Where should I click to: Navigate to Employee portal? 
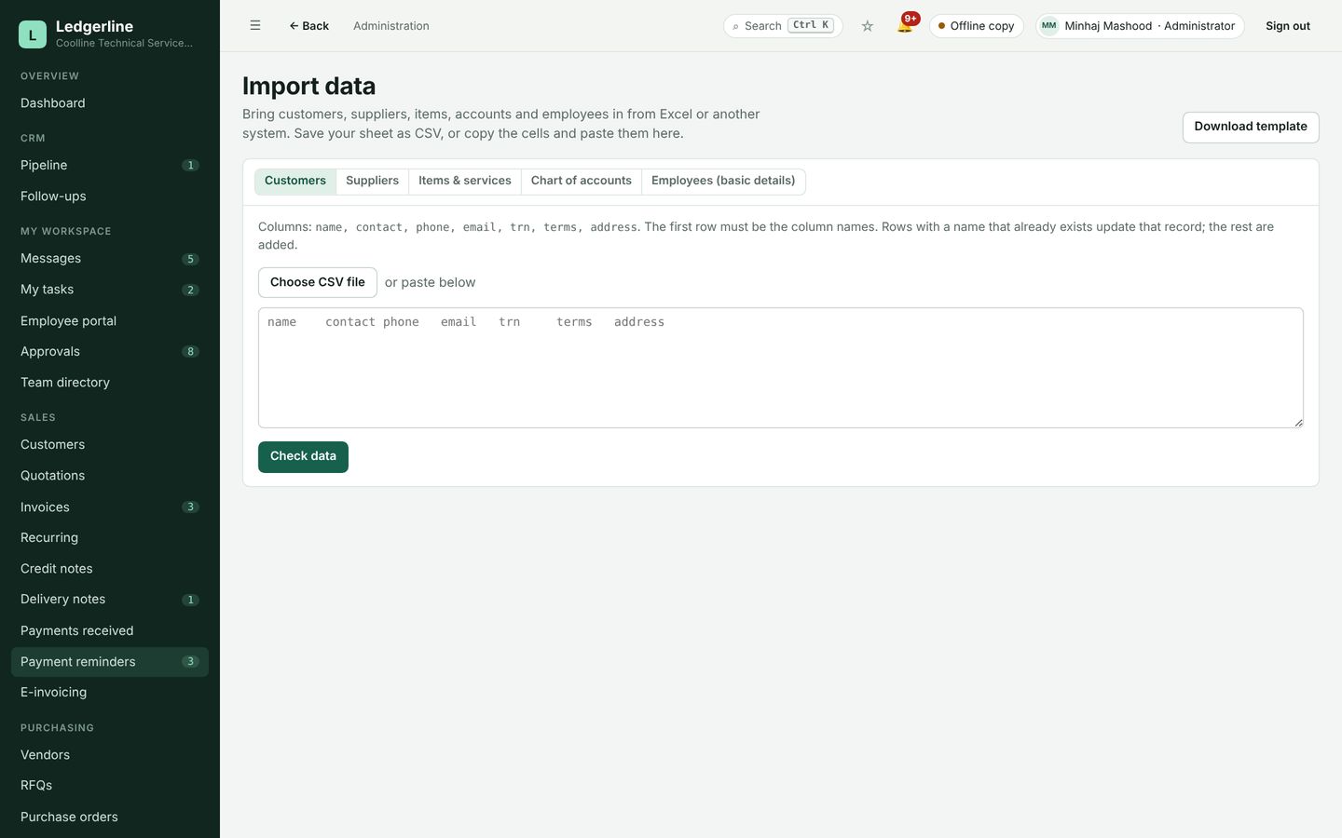(x=110, y=321)
